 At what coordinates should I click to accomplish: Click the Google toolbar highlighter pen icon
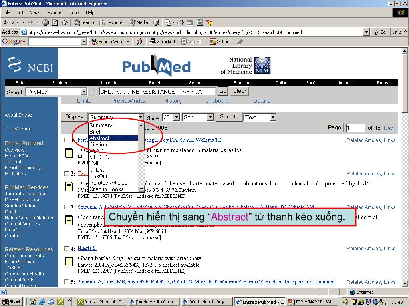tap(240, 42)
